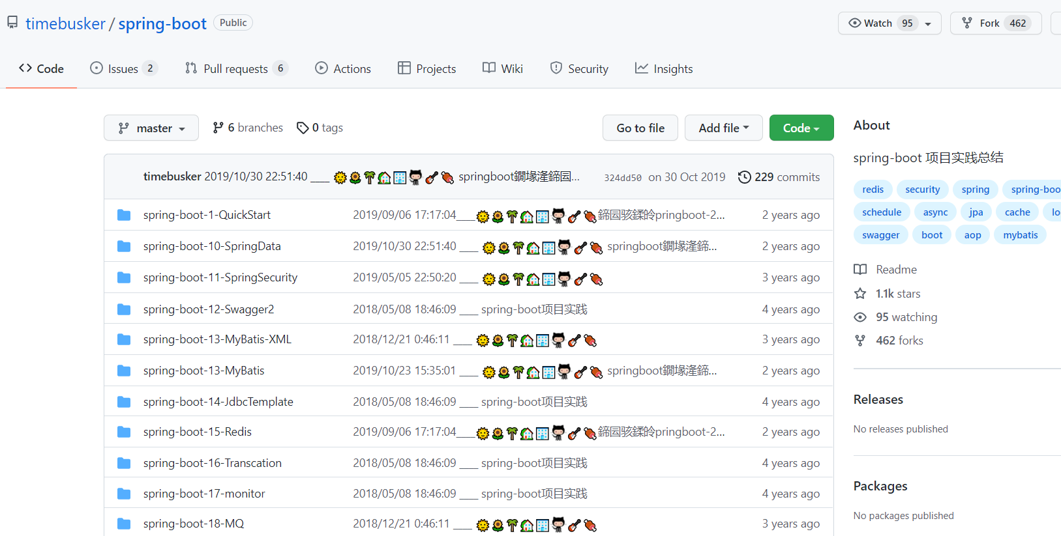The image size is (1061, 536).
Task: Click the folder icon for spring-boot-10-SpringData
Action: point(124,246)
